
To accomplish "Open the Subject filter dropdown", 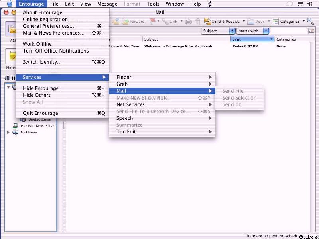I will (218, 31).
